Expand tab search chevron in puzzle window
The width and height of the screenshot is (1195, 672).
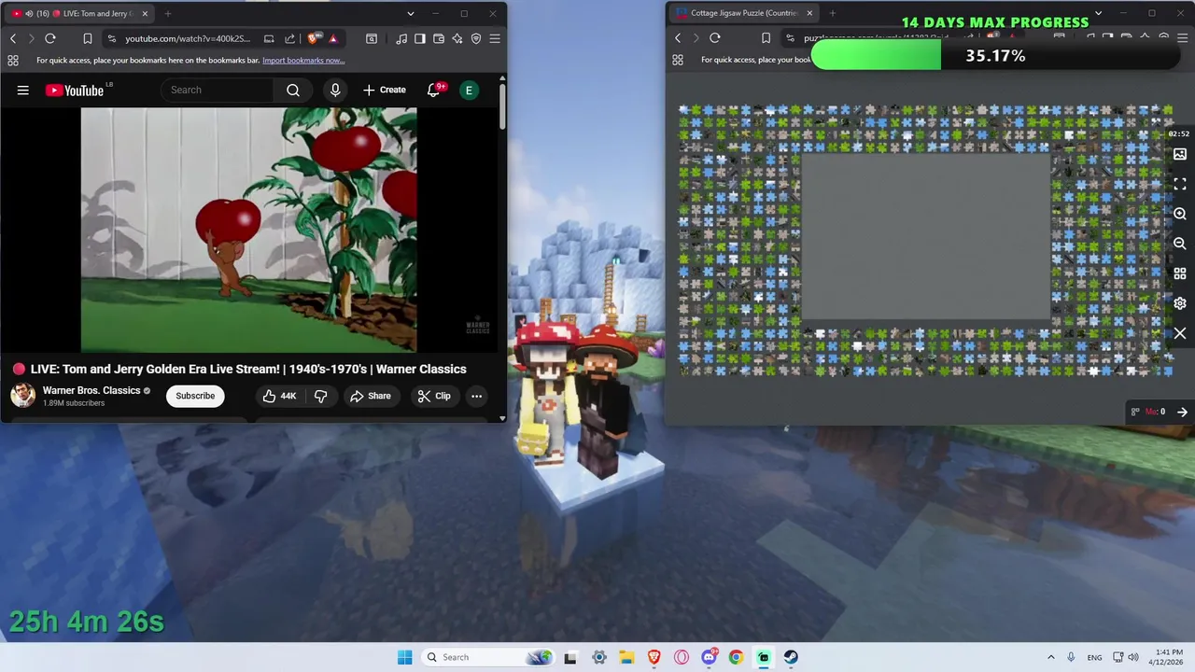tap(1099, 13)
